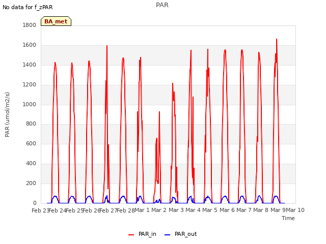Click the 1400 y-axis tick label

point(30,65)
